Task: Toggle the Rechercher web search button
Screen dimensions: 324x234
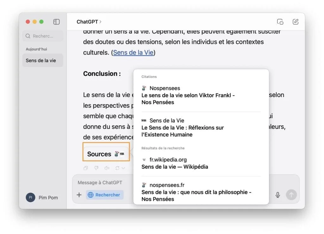Action: click(104, 195)
